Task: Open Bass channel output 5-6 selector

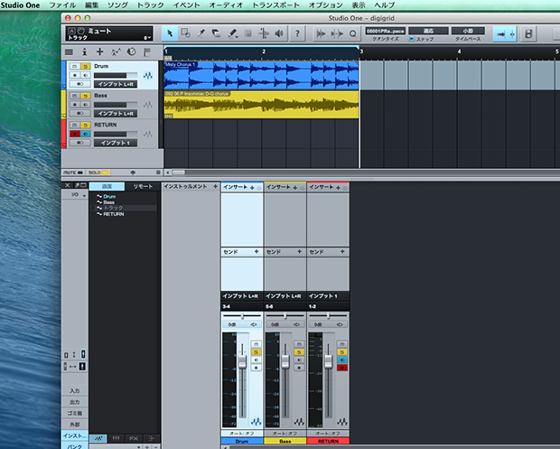Action: tap(285, 306)
